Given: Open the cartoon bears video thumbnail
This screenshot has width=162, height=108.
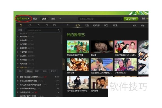Looking at the screenshot, I should [x=78, y=47].
